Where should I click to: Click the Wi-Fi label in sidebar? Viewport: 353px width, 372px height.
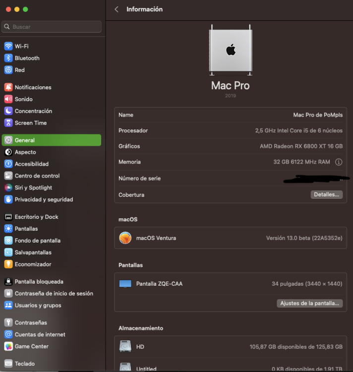click(x=22, y=46)
